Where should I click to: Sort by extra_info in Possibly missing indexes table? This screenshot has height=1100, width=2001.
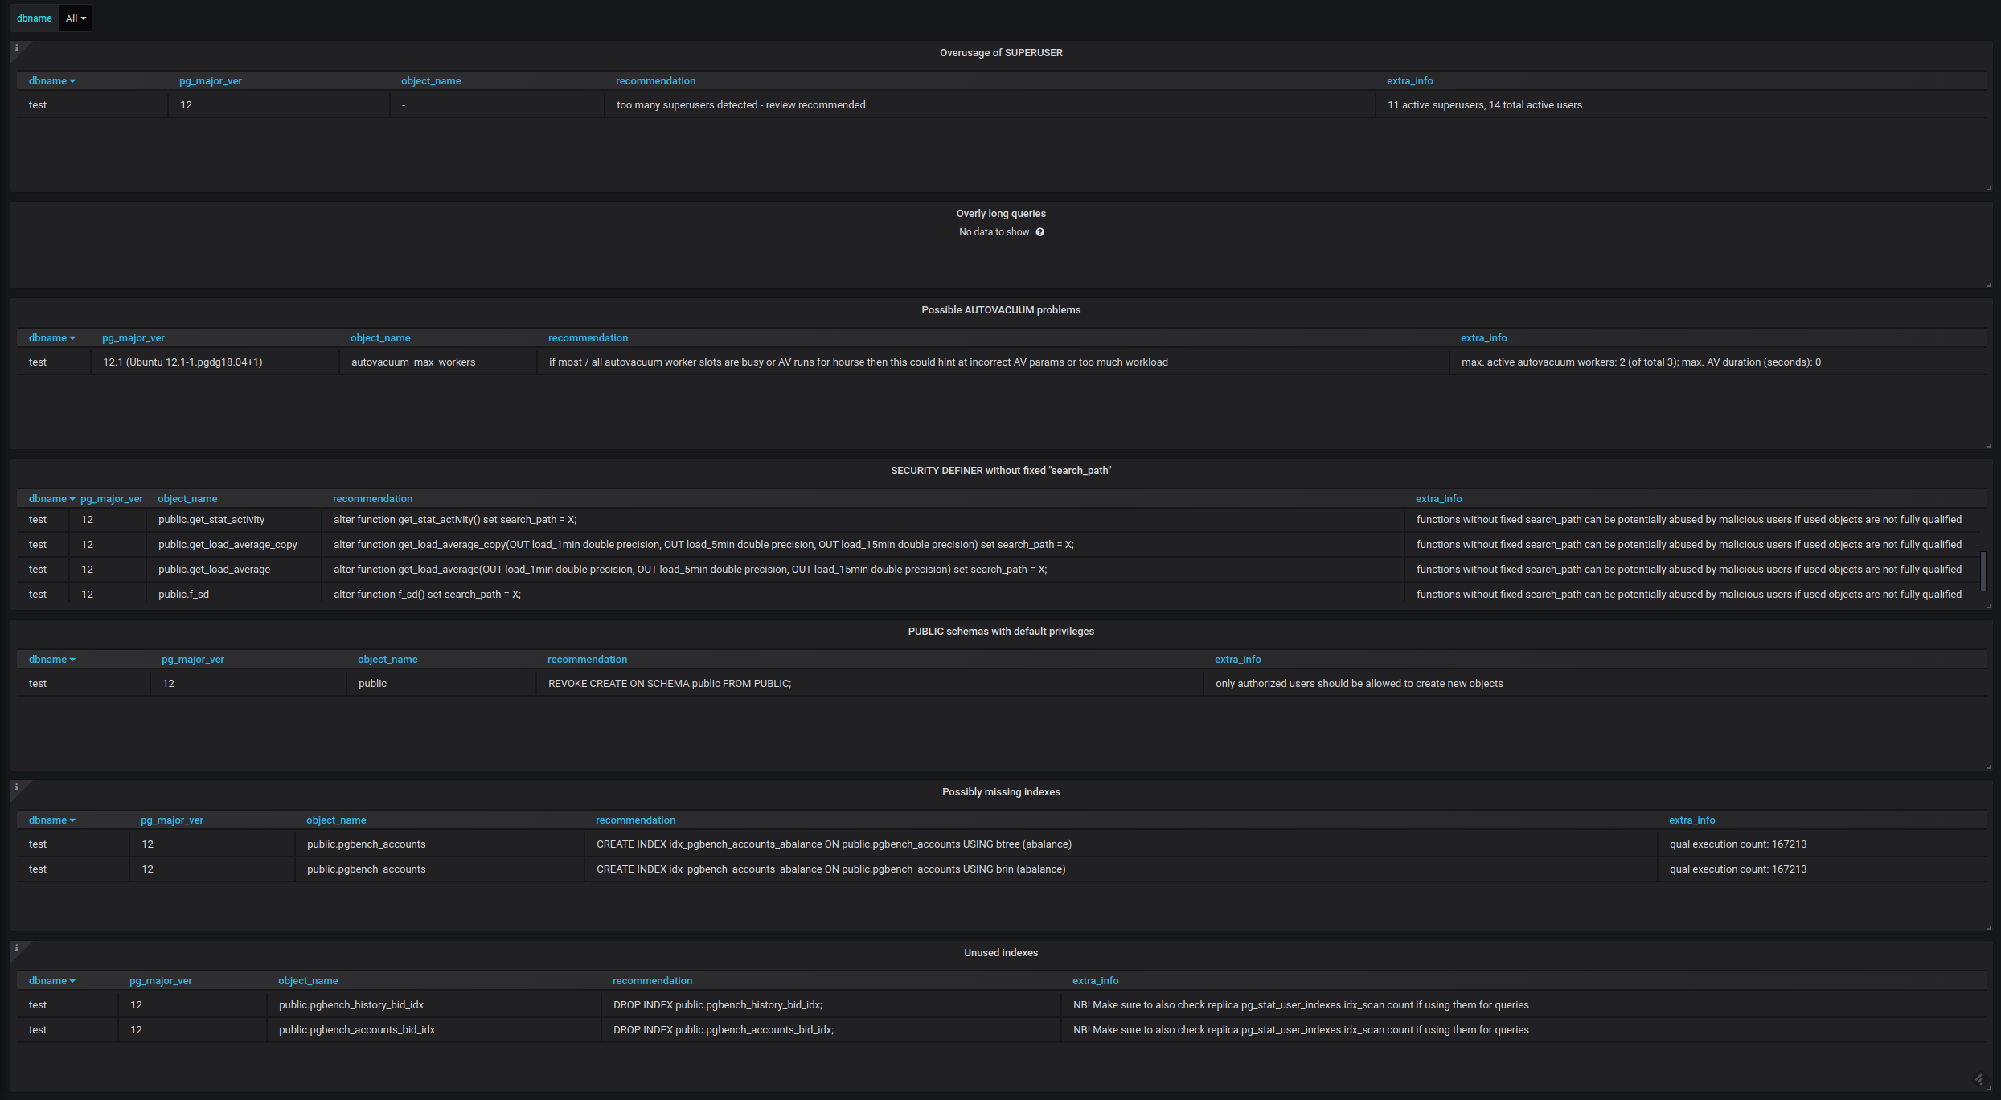pyautogui.click(x=1691, y=820)
